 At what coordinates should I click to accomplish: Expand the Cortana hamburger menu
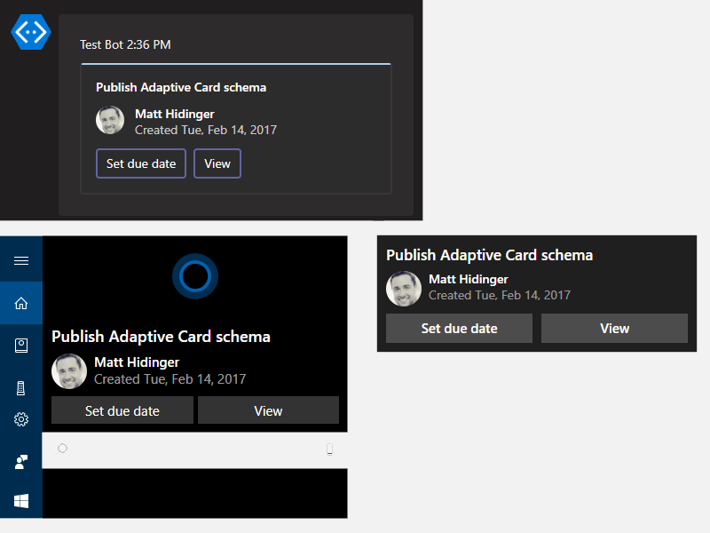click(x=20, y=259)
